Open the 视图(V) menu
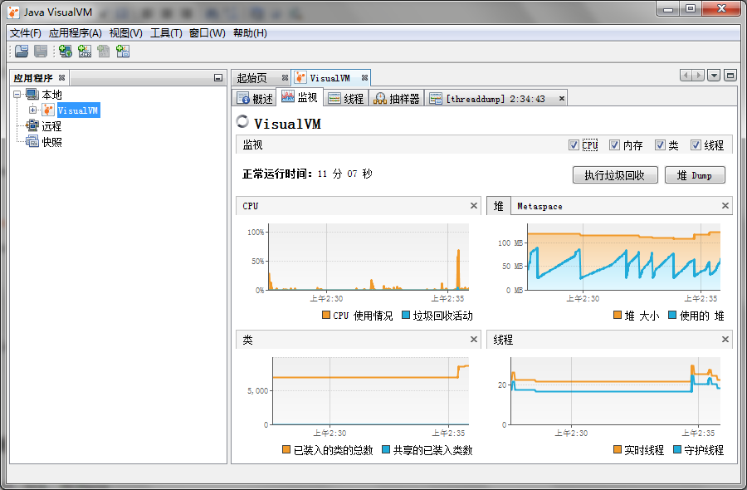Screen dimensions: 747x490 [x=126, y=33]
